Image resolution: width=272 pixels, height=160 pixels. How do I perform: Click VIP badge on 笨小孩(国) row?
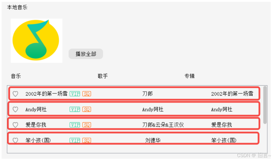(75, 140)
